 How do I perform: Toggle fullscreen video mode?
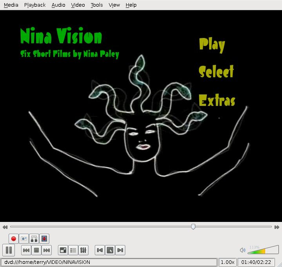(x=63, y=250)
